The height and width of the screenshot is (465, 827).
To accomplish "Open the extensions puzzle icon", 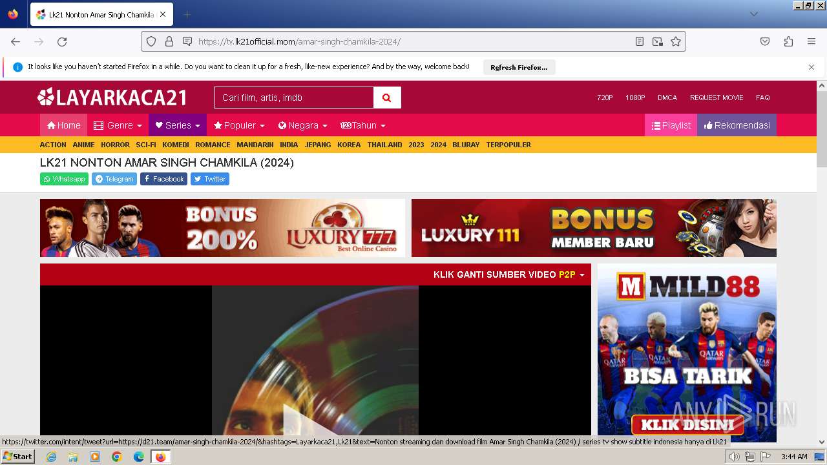I will pos(788,41).
